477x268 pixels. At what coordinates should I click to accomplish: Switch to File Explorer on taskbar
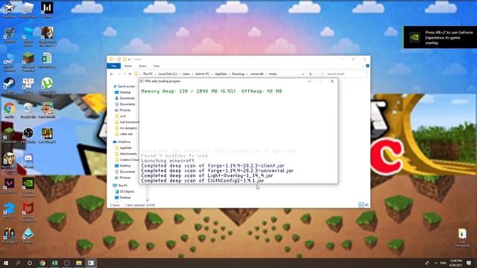click(79, 263)
